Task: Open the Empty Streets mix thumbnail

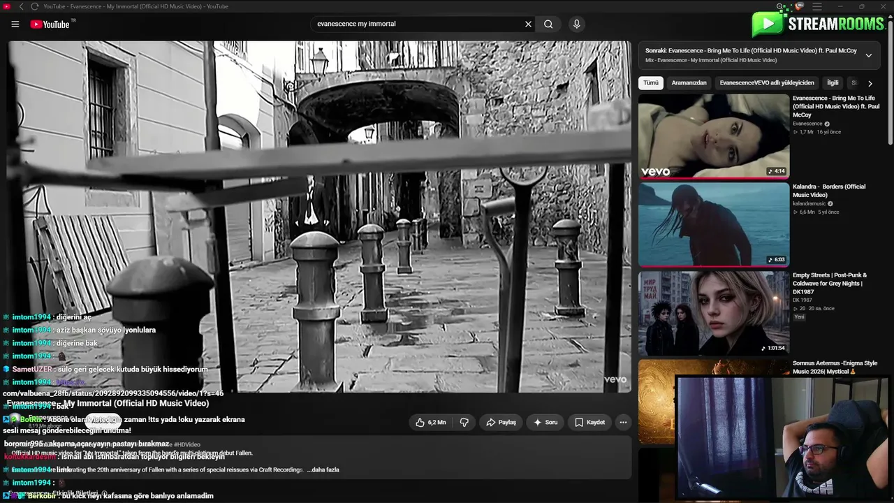Action: pos(713,313)
